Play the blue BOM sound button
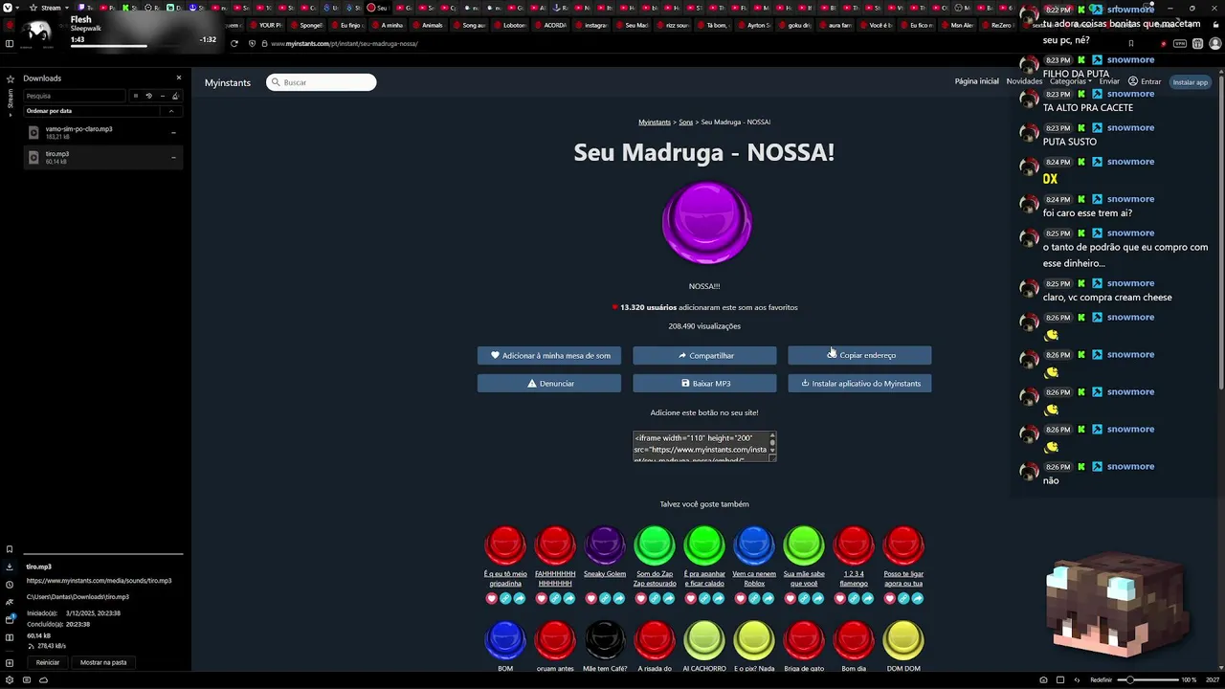Image resolution: width=1225 pixels, height=689 pixels. tap(505, 640)
